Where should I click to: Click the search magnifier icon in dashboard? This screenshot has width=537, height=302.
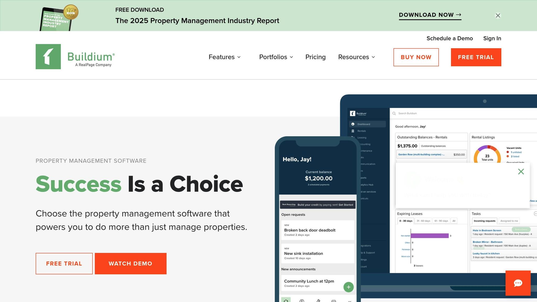(394, 114)
